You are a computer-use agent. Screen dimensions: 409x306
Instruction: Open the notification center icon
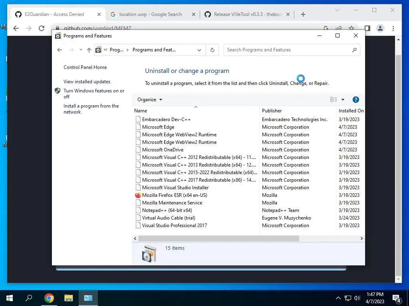tap(397, 298)
